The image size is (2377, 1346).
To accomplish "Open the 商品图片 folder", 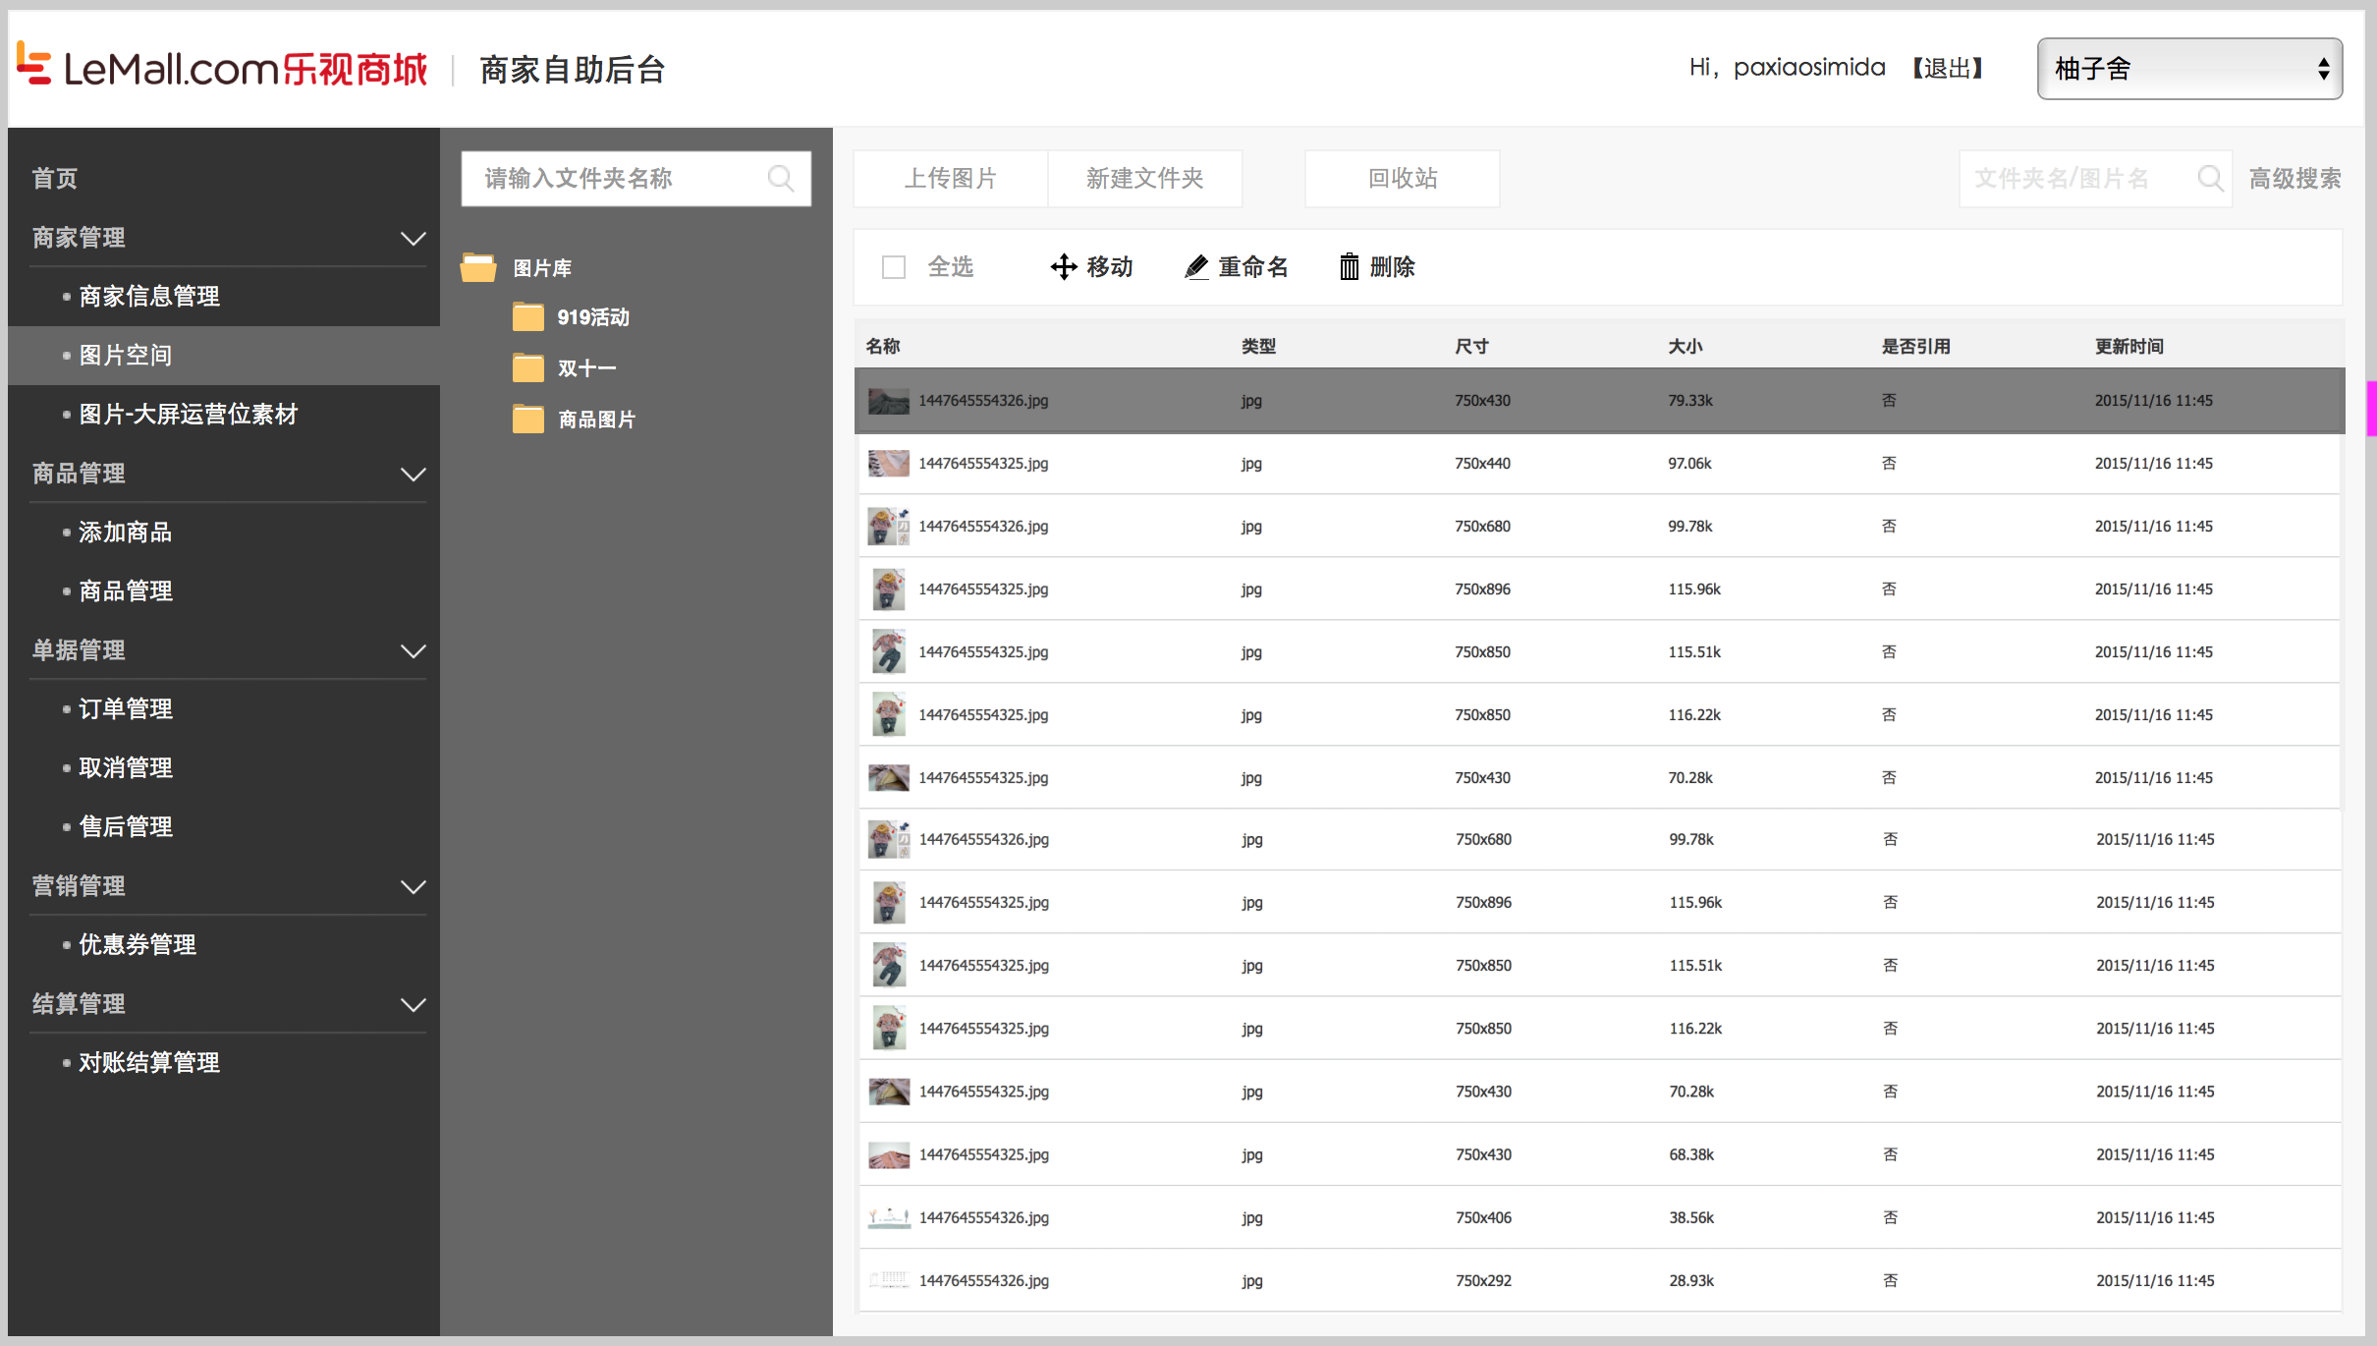I will point(595,420).
